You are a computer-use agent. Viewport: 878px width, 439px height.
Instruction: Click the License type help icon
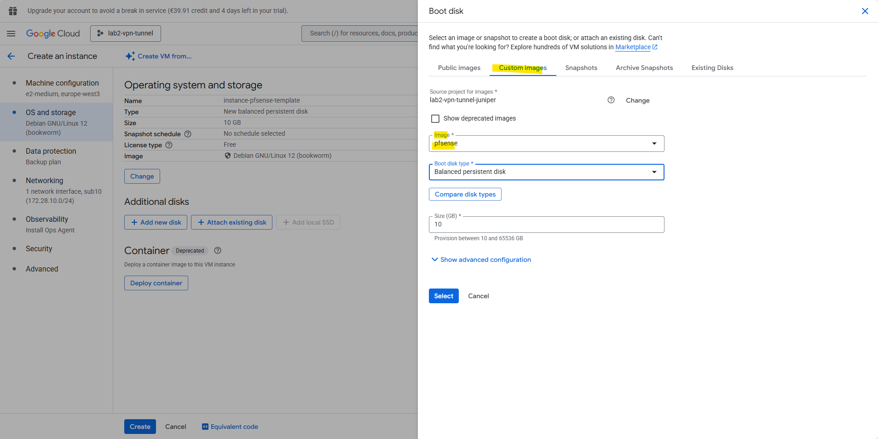tap(169, 145)
